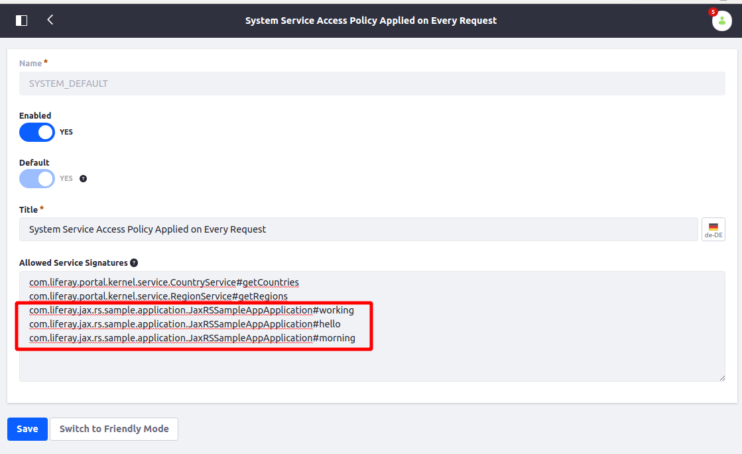Switch to Friendly Mode
This screenshot has width=742, height=454.
click(x=114, y=429)
